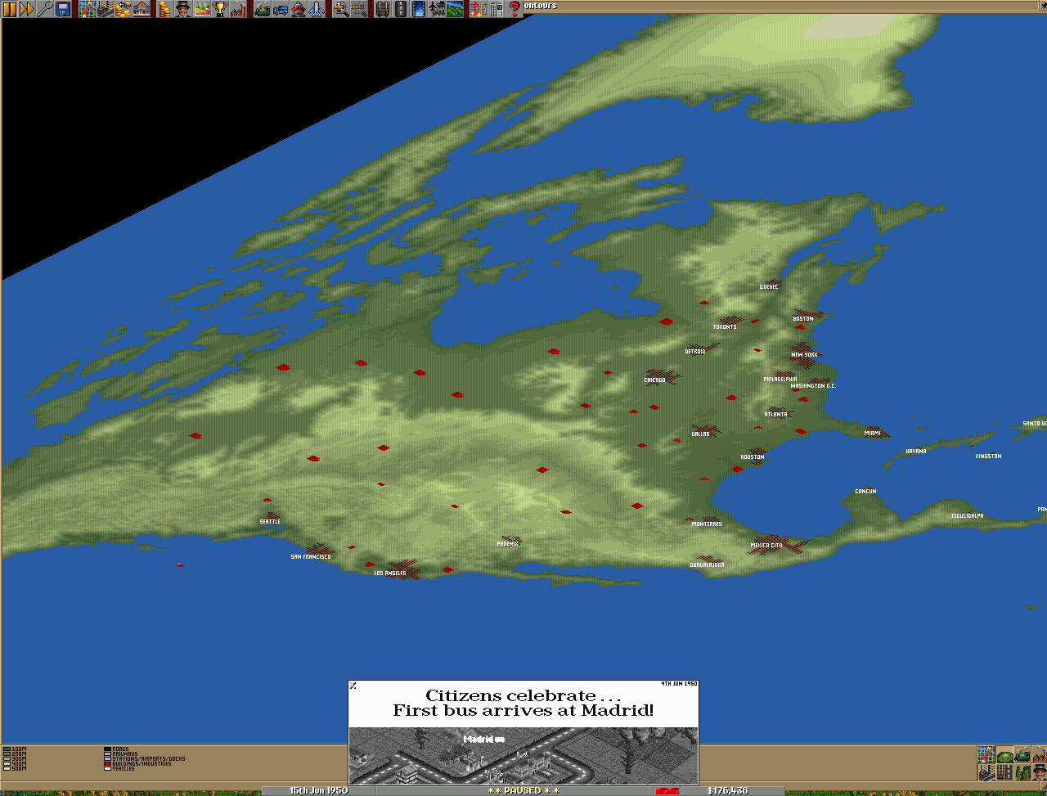The image size is (1047, 796).
Task: Zoom in with the magnifier plus icon
Action: coord(340,9)
